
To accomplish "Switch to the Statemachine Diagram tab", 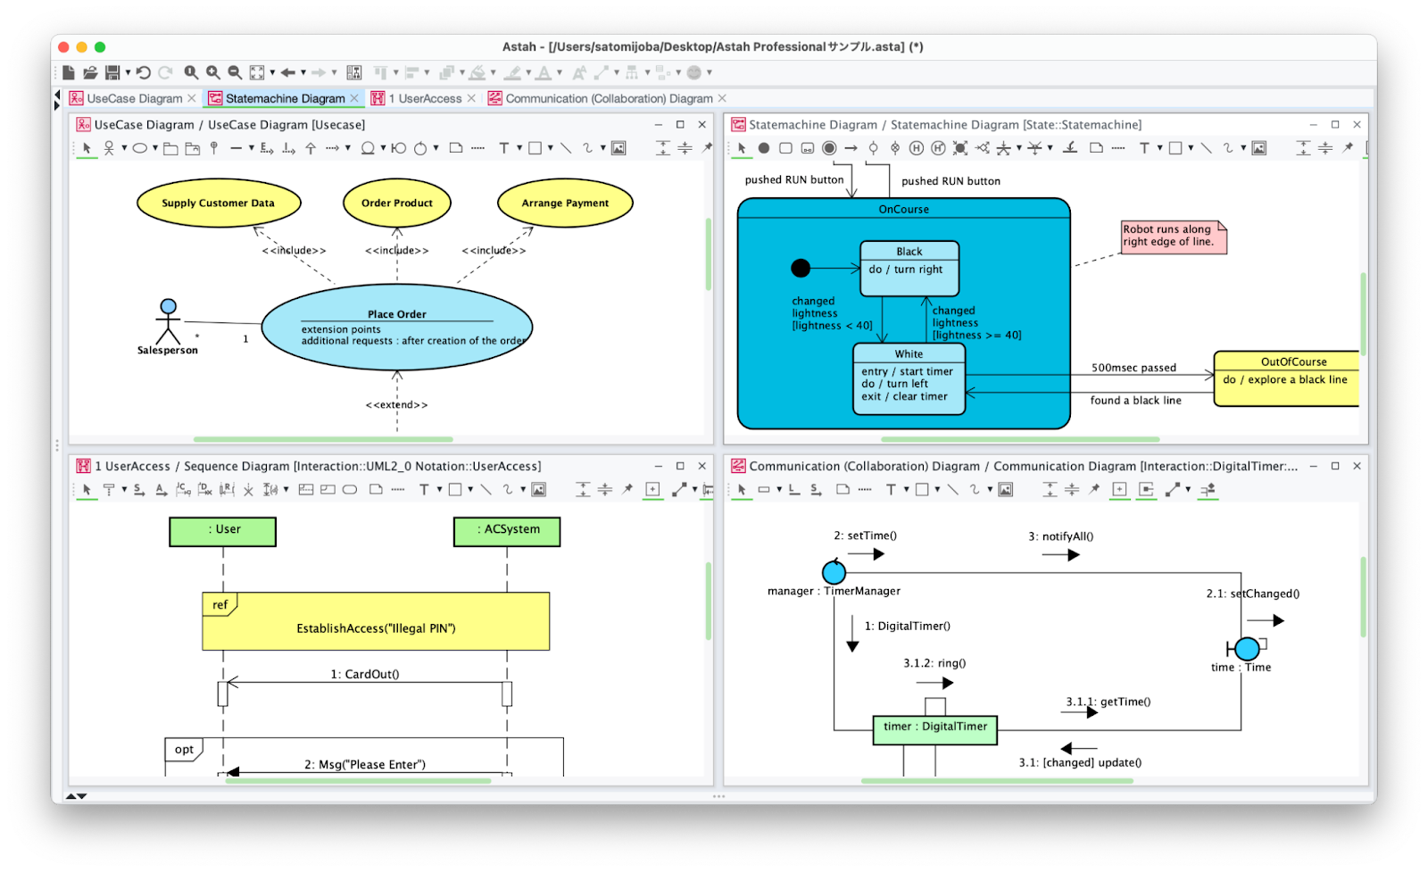I will point(285,98).
